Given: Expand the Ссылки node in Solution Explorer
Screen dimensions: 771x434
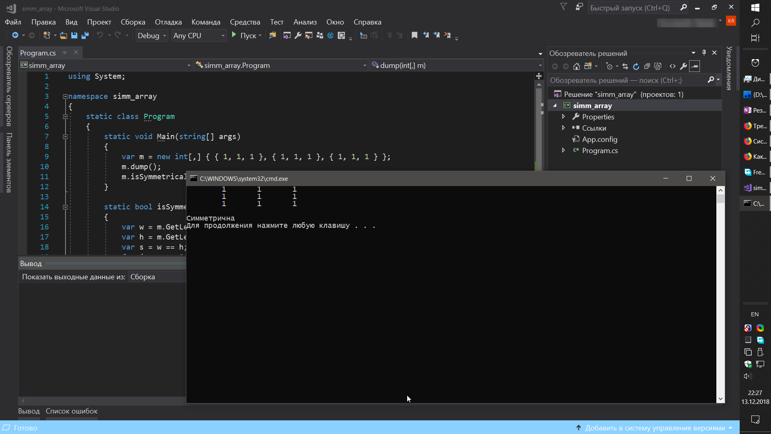Looking at the screenshot, I should pyautogui.click(x=563, y=128).
